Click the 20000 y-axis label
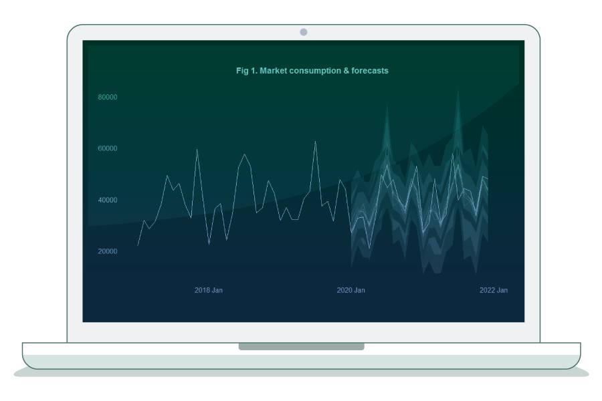 [x=107, y=251]
